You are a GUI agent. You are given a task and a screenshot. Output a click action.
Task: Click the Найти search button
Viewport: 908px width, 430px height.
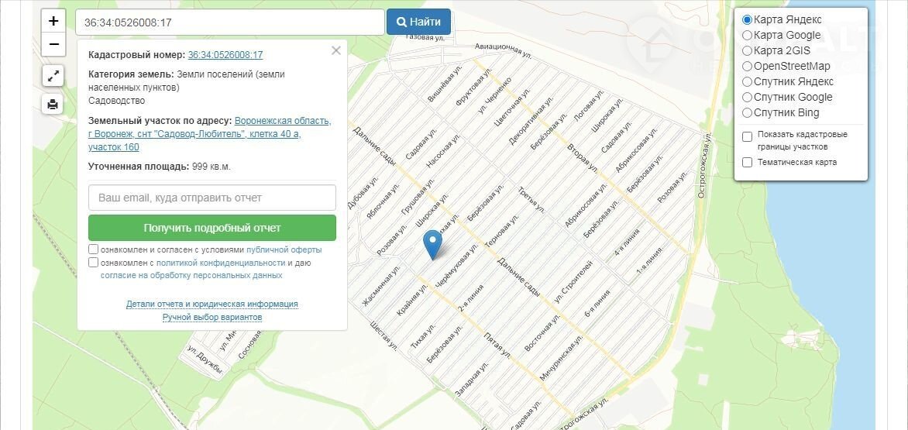pos(418,22)
